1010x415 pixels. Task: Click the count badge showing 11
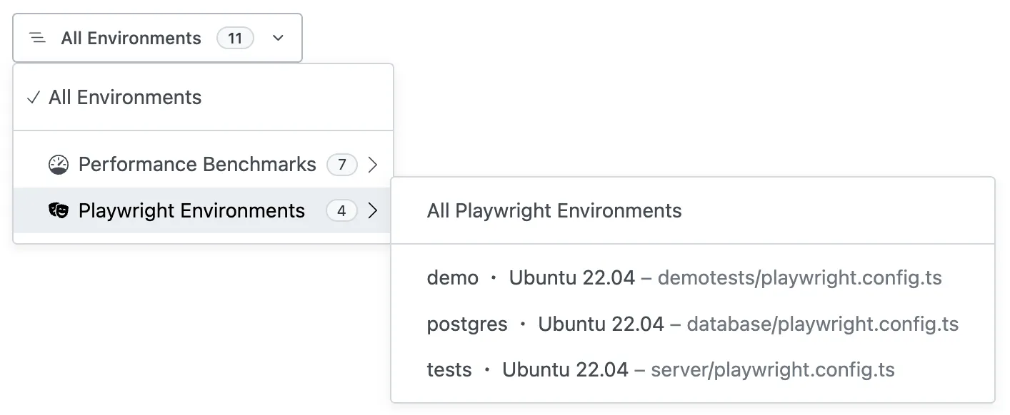[x=235, y=38]
